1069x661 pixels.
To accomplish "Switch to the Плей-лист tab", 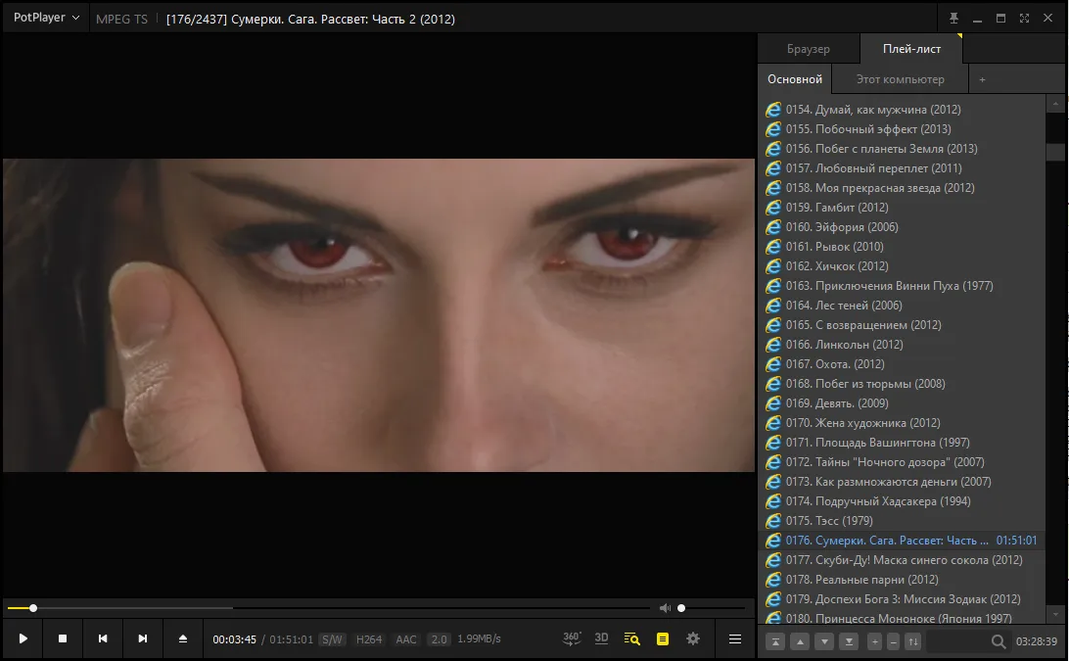I will [x=911, y=48].
